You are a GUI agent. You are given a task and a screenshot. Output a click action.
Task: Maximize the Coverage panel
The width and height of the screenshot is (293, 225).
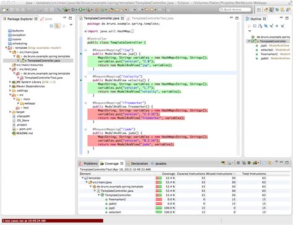click(287, 162)
